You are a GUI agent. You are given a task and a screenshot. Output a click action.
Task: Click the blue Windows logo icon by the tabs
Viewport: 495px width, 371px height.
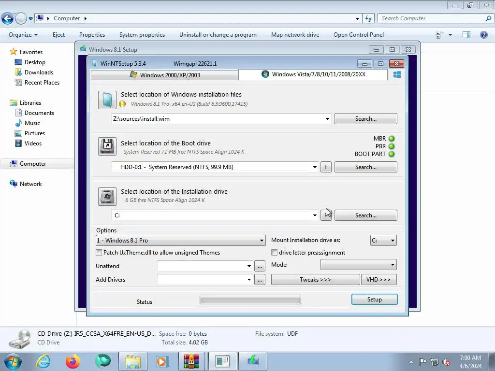pos(397,74)
